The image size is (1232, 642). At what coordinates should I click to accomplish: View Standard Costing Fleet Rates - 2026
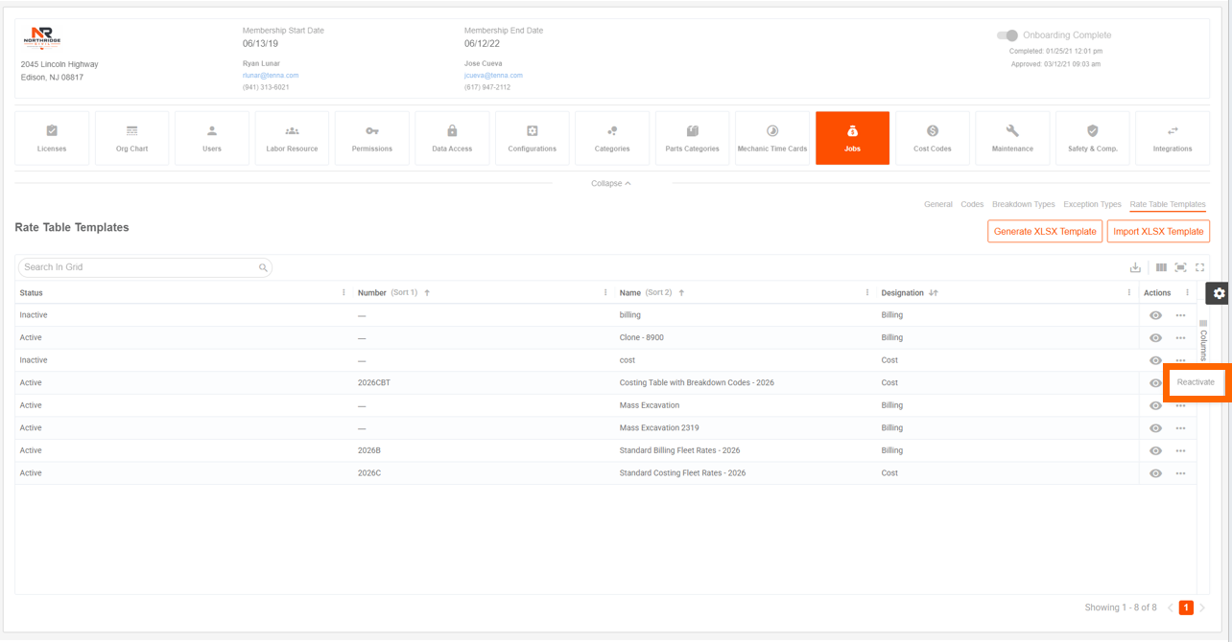pyautogui.click(x=1155, y=473)
